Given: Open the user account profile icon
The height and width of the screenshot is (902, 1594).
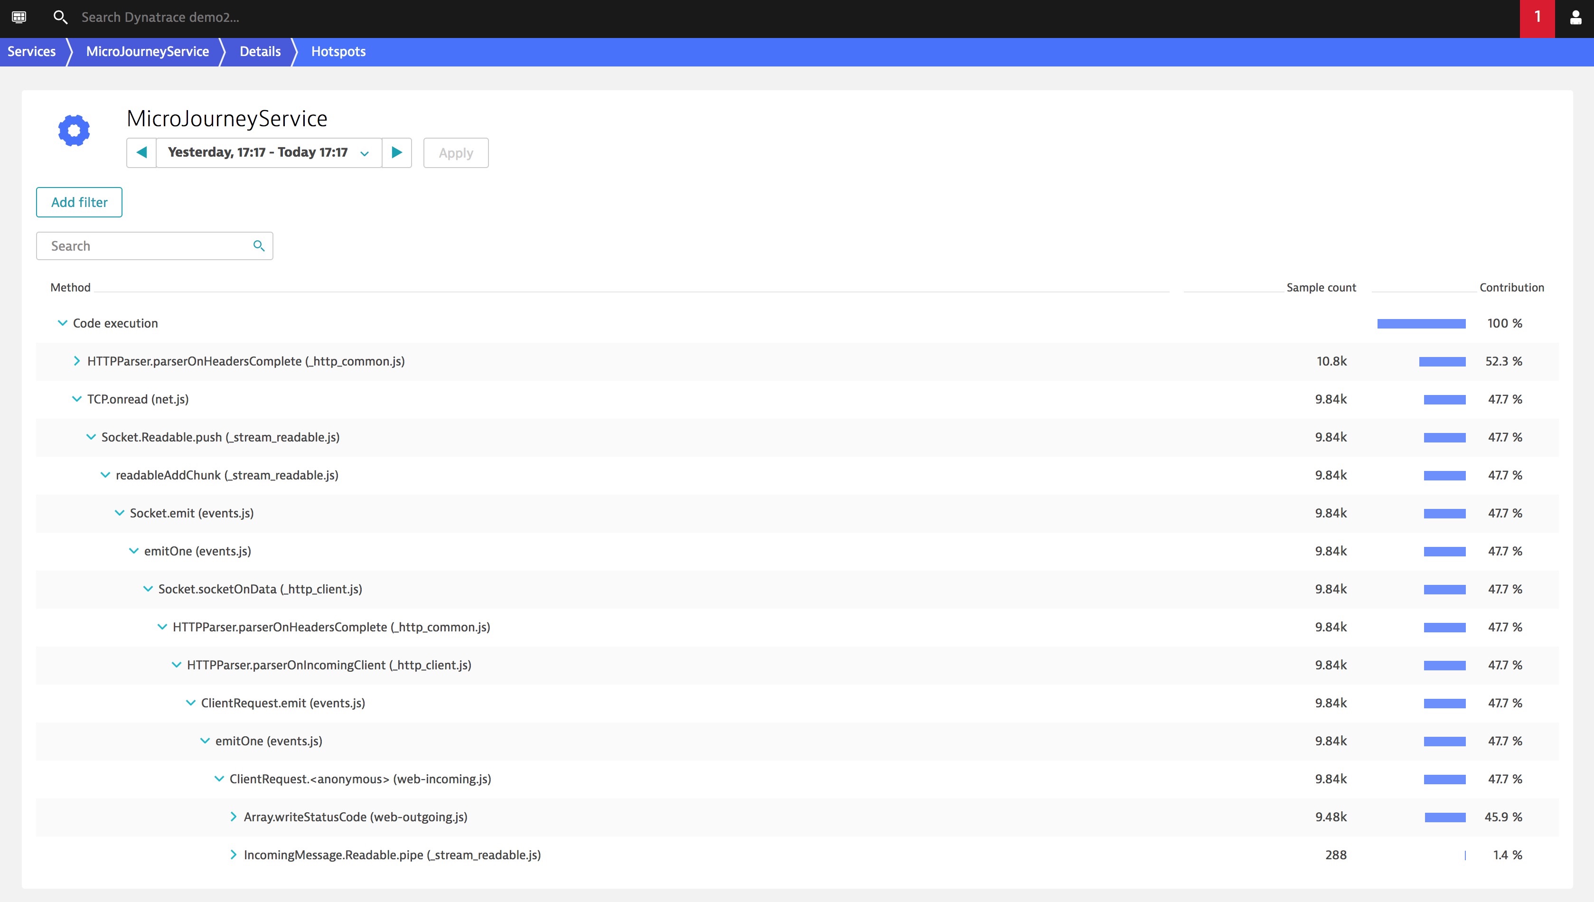Looking at the screenshot, I should (x=1575, y=18).
